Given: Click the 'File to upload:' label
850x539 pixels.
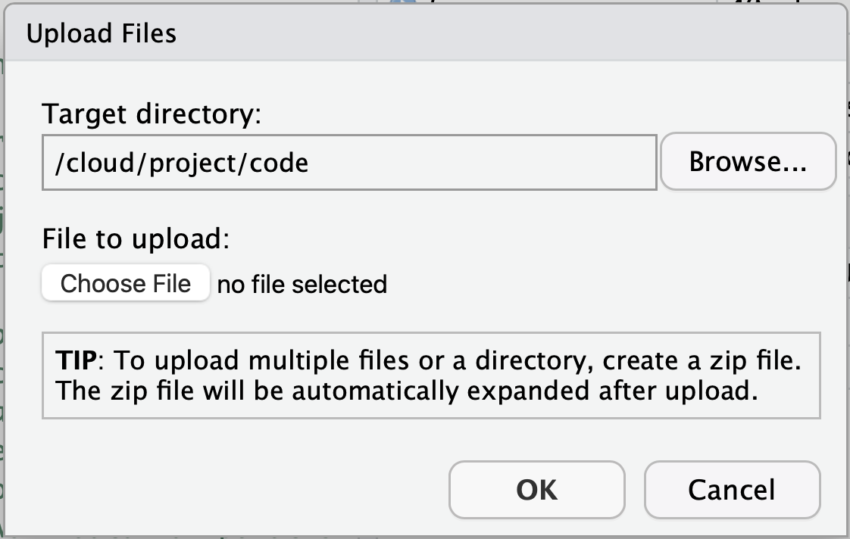Looking at the screenshot, I should point(136,238).
